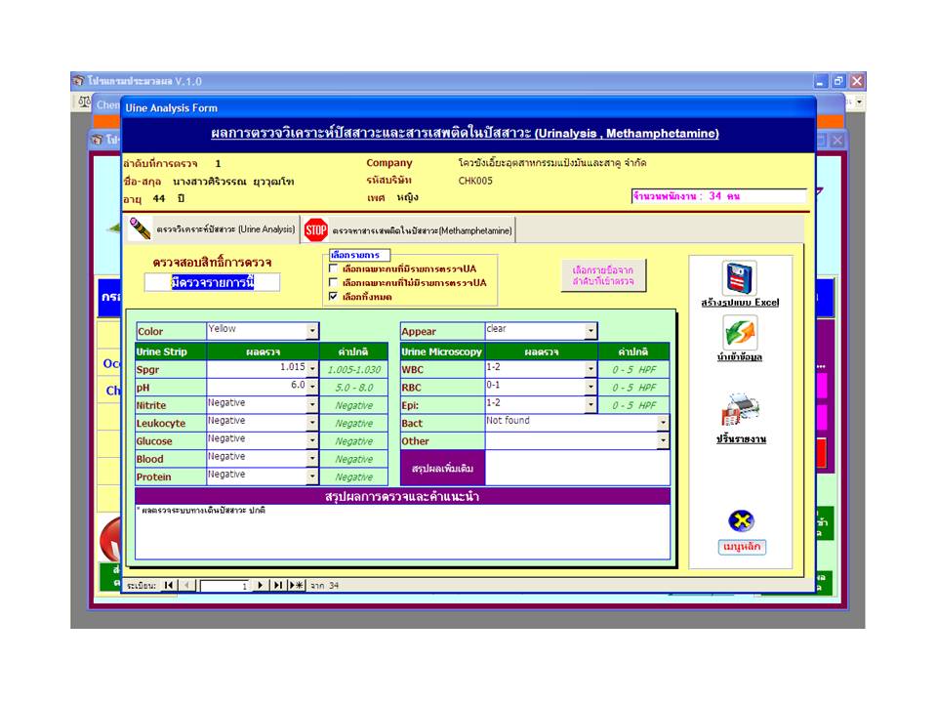Click the Excel floppy disk icon
This screenshot has height=703, width=937.
pyautogui.click(x=740, y=277)
